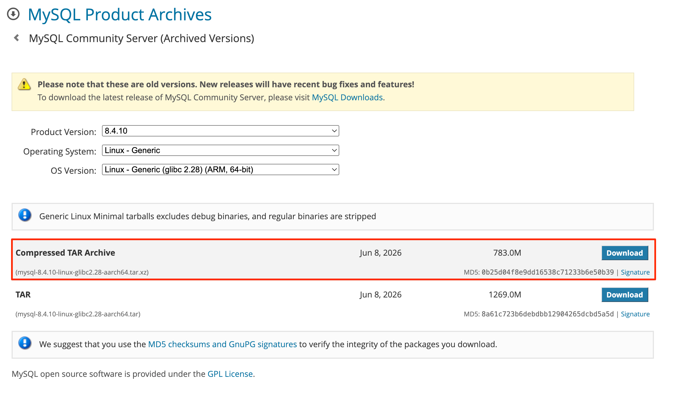Download the TAR package of 1269.0M
674x400 pixels.
(625, 295)
